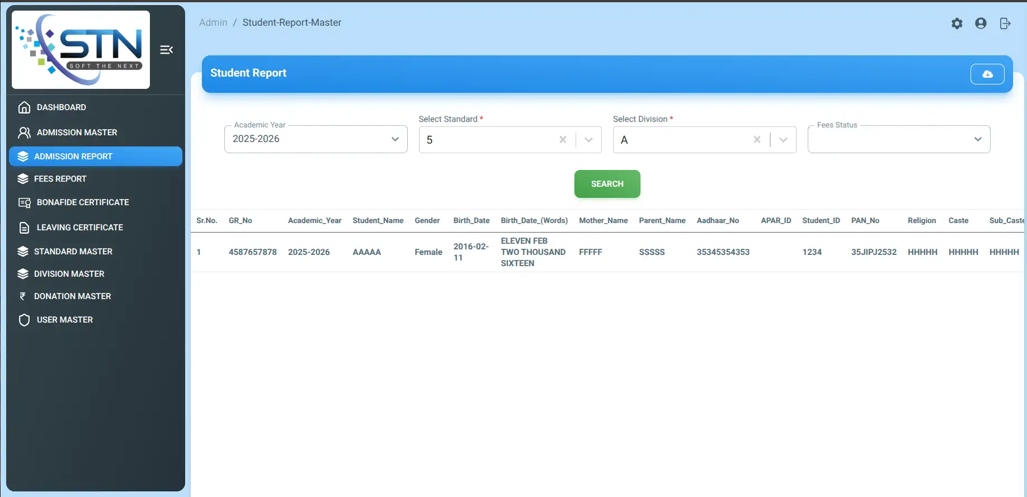This screenshot has width=1027, height=497.
Task: Open the user profile icon
Action: [981, 23]
